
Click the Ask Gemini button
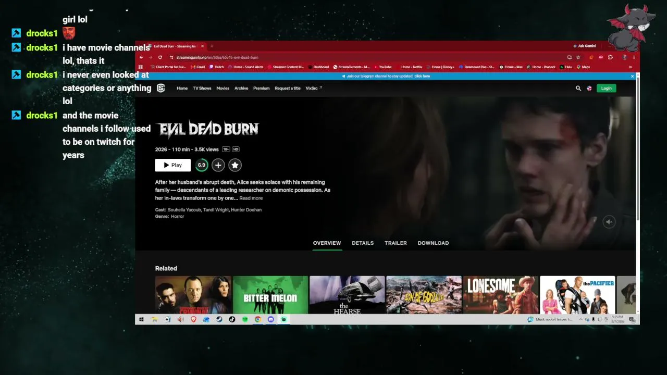pyautogui.click(x=585, y=46)
